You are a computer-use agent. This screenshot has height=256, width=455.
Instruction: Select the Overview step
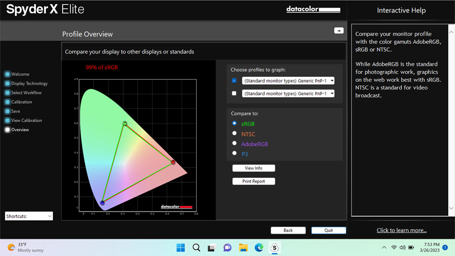pos(20,130)
